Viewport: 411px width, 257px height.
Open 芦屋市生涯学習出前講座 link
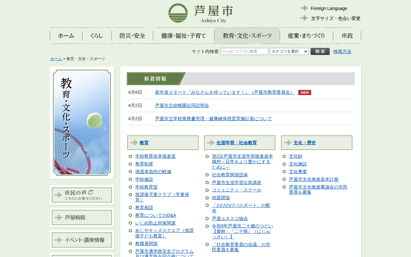pyautogui.click(x=237, y=182)
